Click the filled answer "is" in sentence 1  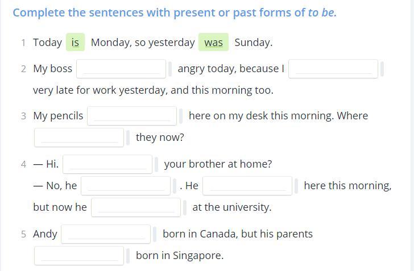[75, 43]
